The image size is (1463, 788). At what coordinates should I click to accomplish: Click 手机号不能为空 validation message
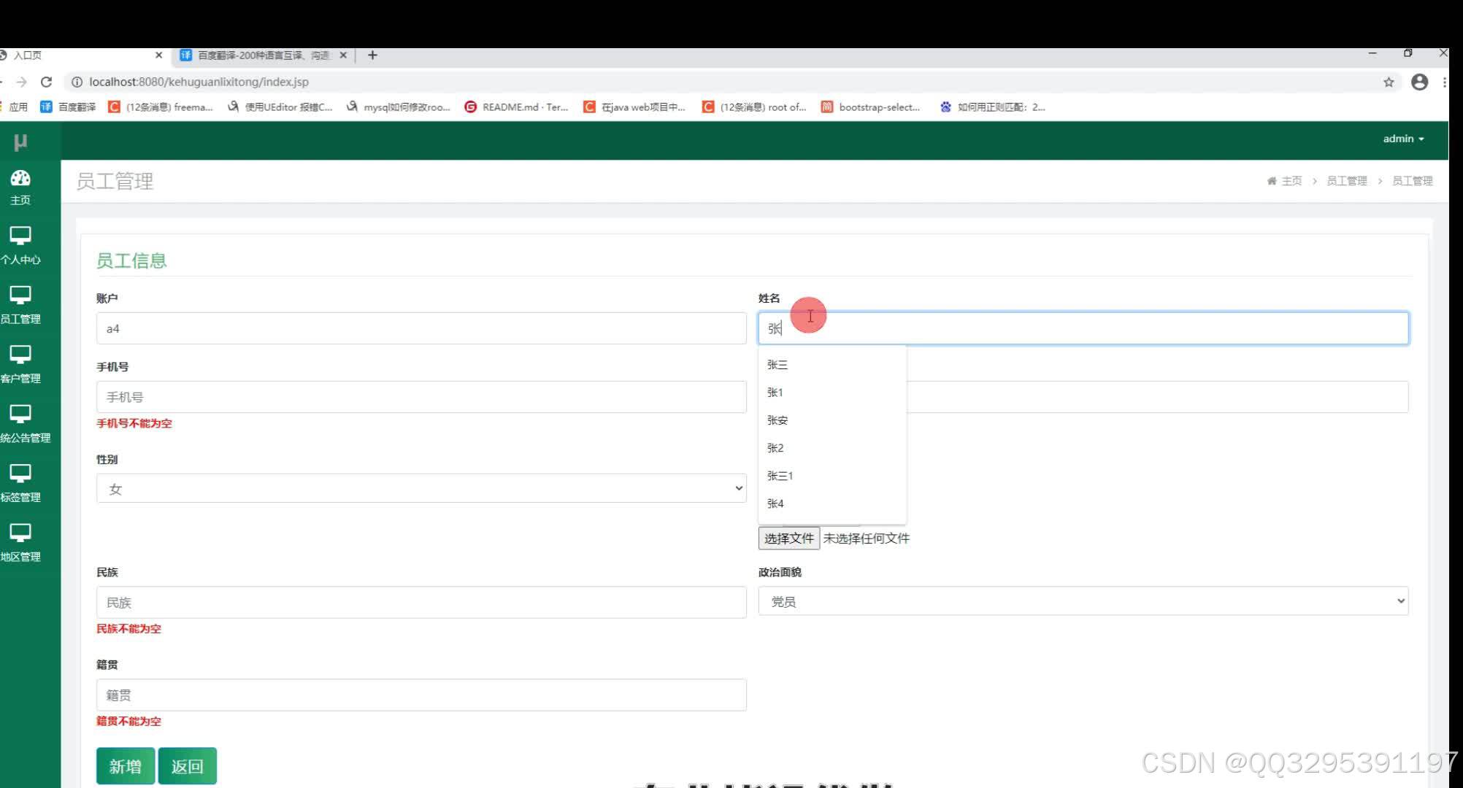click(134, 423)
